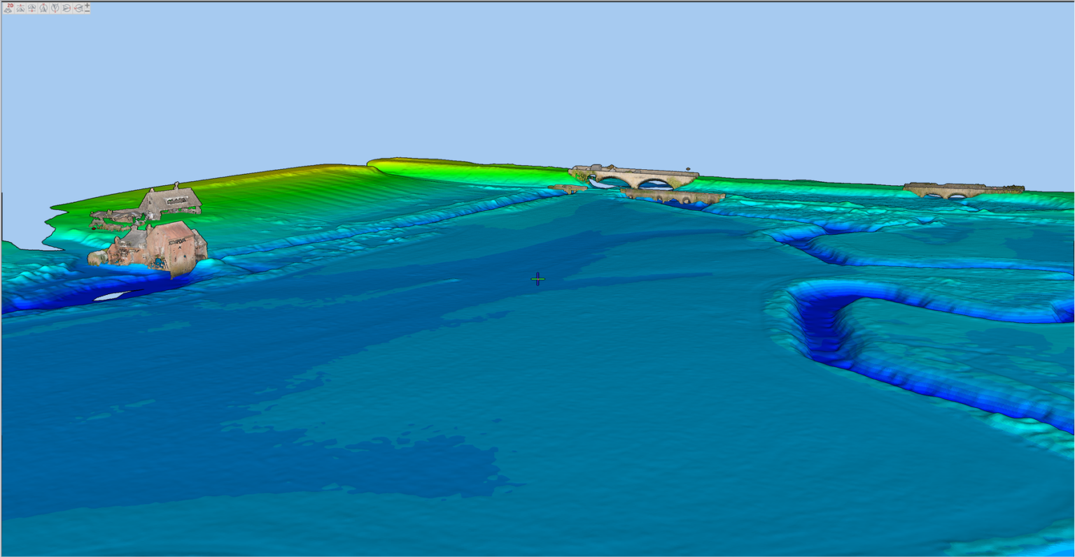Image resolution: width=1075 pixels, height=557 pixels.
Task: Orient the camera to face North
Action: [43, 8]
